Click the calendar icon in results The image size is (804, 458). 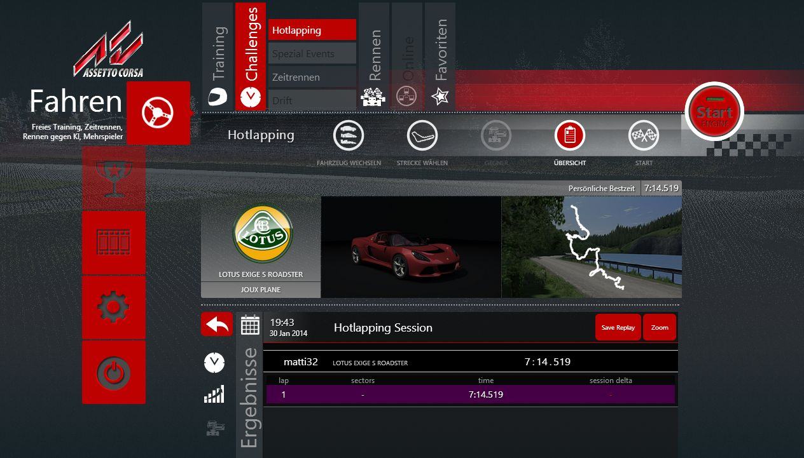[250, 325]
